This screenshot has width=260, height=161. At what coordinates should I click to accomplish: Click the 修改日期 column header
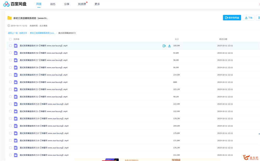click(223, 39)
